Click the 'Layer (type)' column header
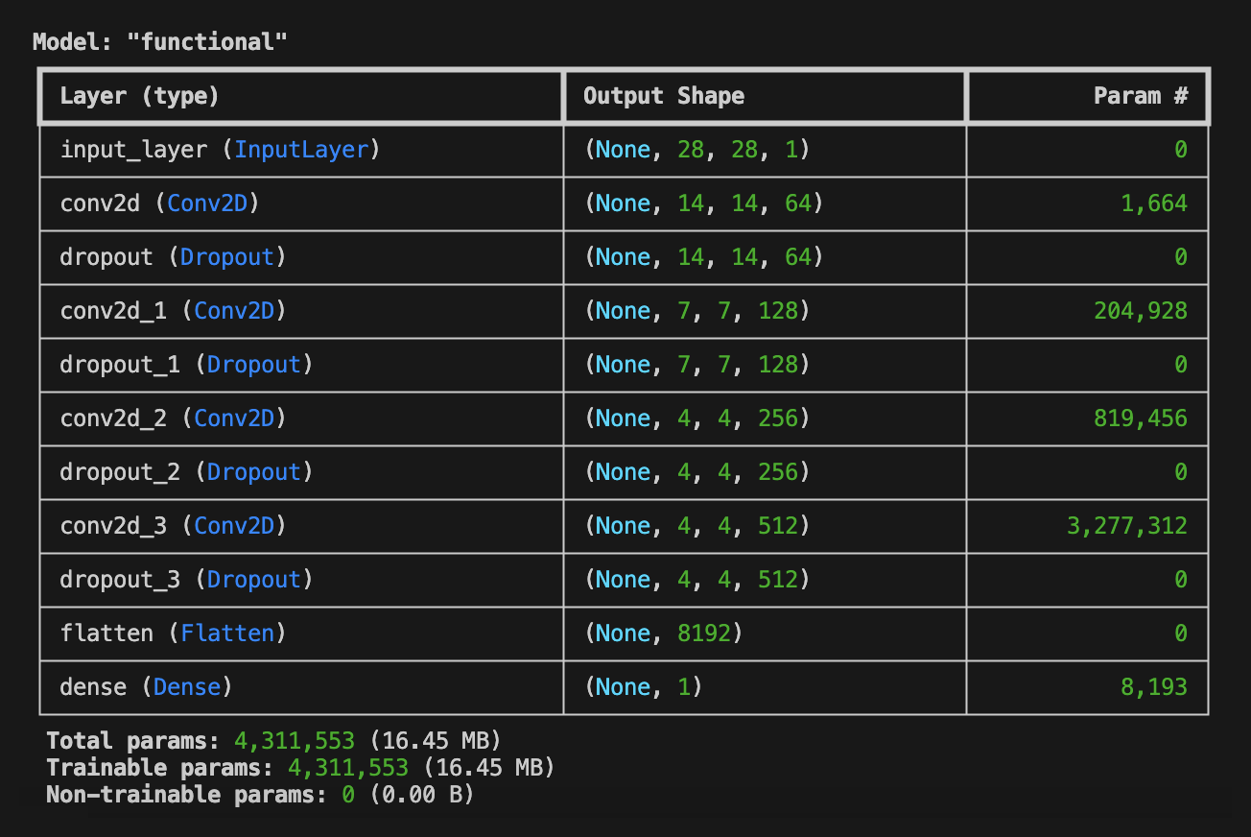Screen dimensions: 1251x837 tap(139, 96)
